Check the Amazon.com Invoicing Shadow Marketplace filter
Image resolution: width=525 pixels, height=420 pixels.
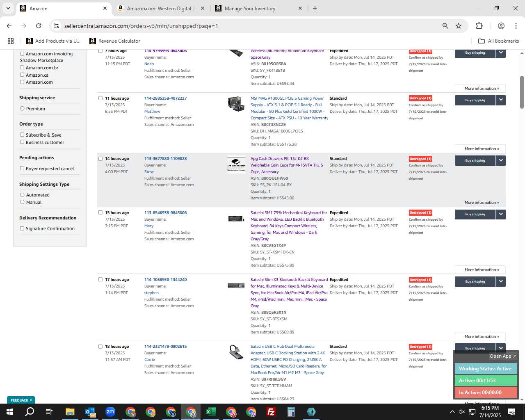pos(22,54)
